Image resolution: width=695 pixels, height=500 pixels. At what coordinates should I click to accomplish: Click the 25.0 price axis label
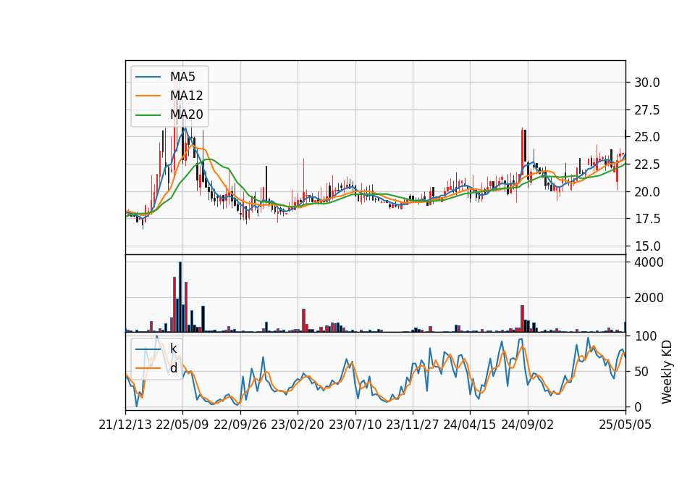[646, 137]
